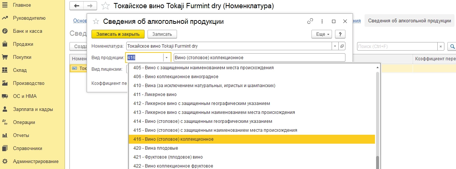Click the help question mark button
This screenshot has height=169, width=456.
tap(340, 34)
